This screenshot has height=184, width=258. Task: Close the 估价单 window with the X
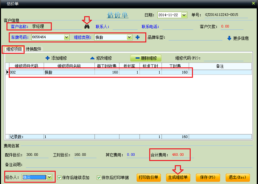pyautogui.click(x=253, y=3)
